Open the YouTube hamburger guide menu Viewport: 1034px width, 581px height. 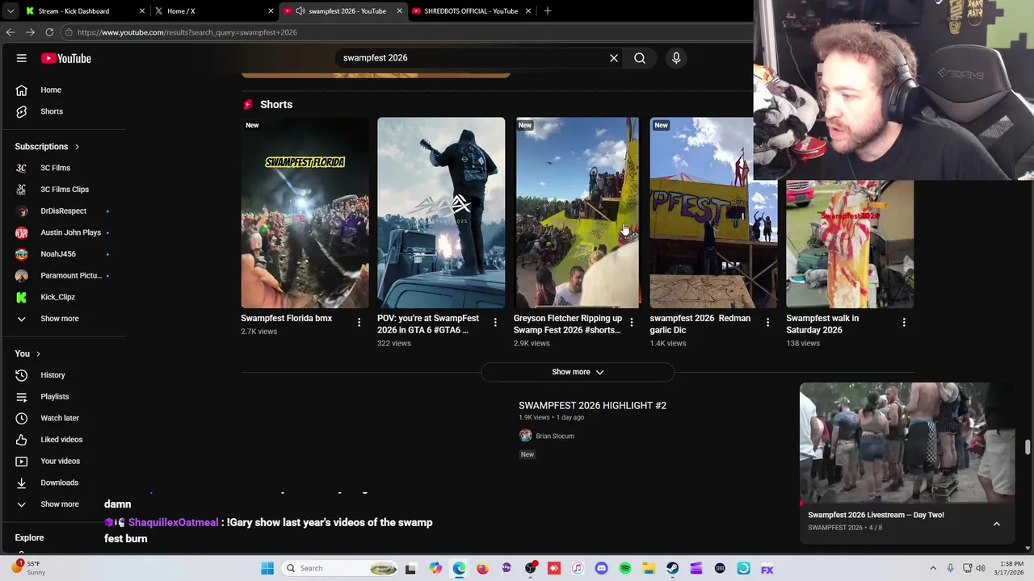point(22,58)
